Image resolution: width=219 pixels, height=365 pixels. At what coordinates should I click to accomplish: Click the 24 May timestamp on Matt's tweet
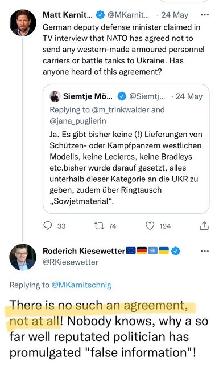(175, 15)
